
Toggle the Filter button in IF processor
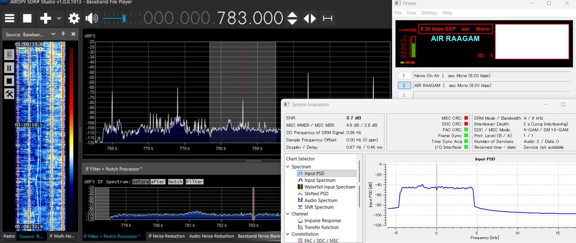[194, 182]
